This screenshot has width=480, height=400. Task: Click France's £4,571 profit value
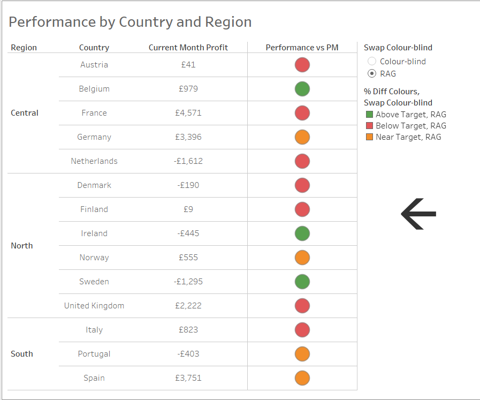188,113
